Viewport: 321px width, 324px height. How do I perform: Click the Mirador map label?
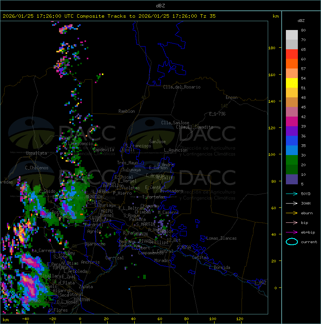[x=162, y=261]
